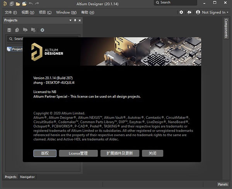This screenshot has height=189, width=232.
Task: Click the 版权 button in About dialog
Action: [45, 153]
